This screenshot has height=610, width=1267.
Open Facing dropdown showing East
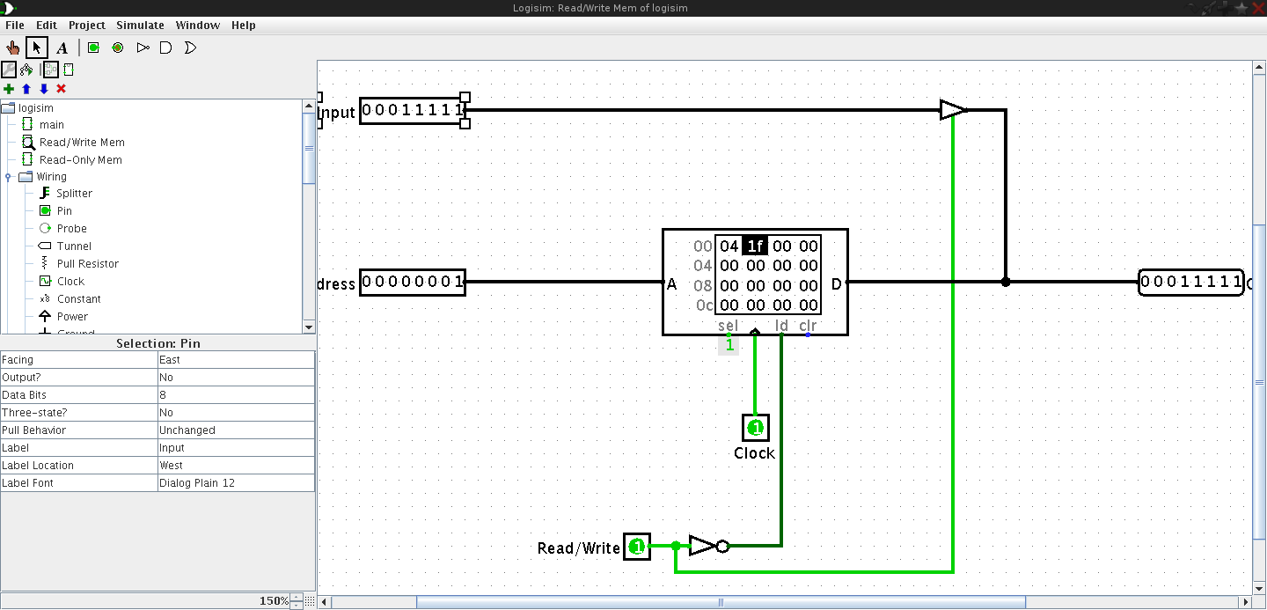(236, 360)
